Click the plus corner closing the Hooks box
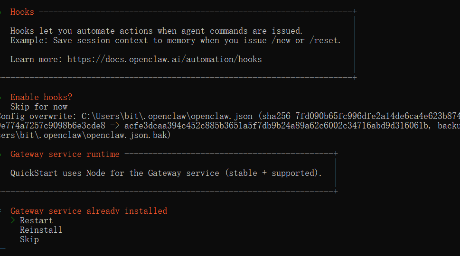Viewport: 460px width, 256px height. tap(355, 77)
